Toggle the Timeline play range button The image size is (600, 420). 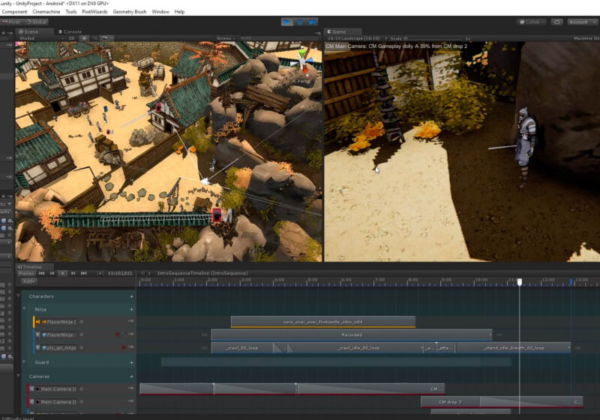(x=100, y=273)
